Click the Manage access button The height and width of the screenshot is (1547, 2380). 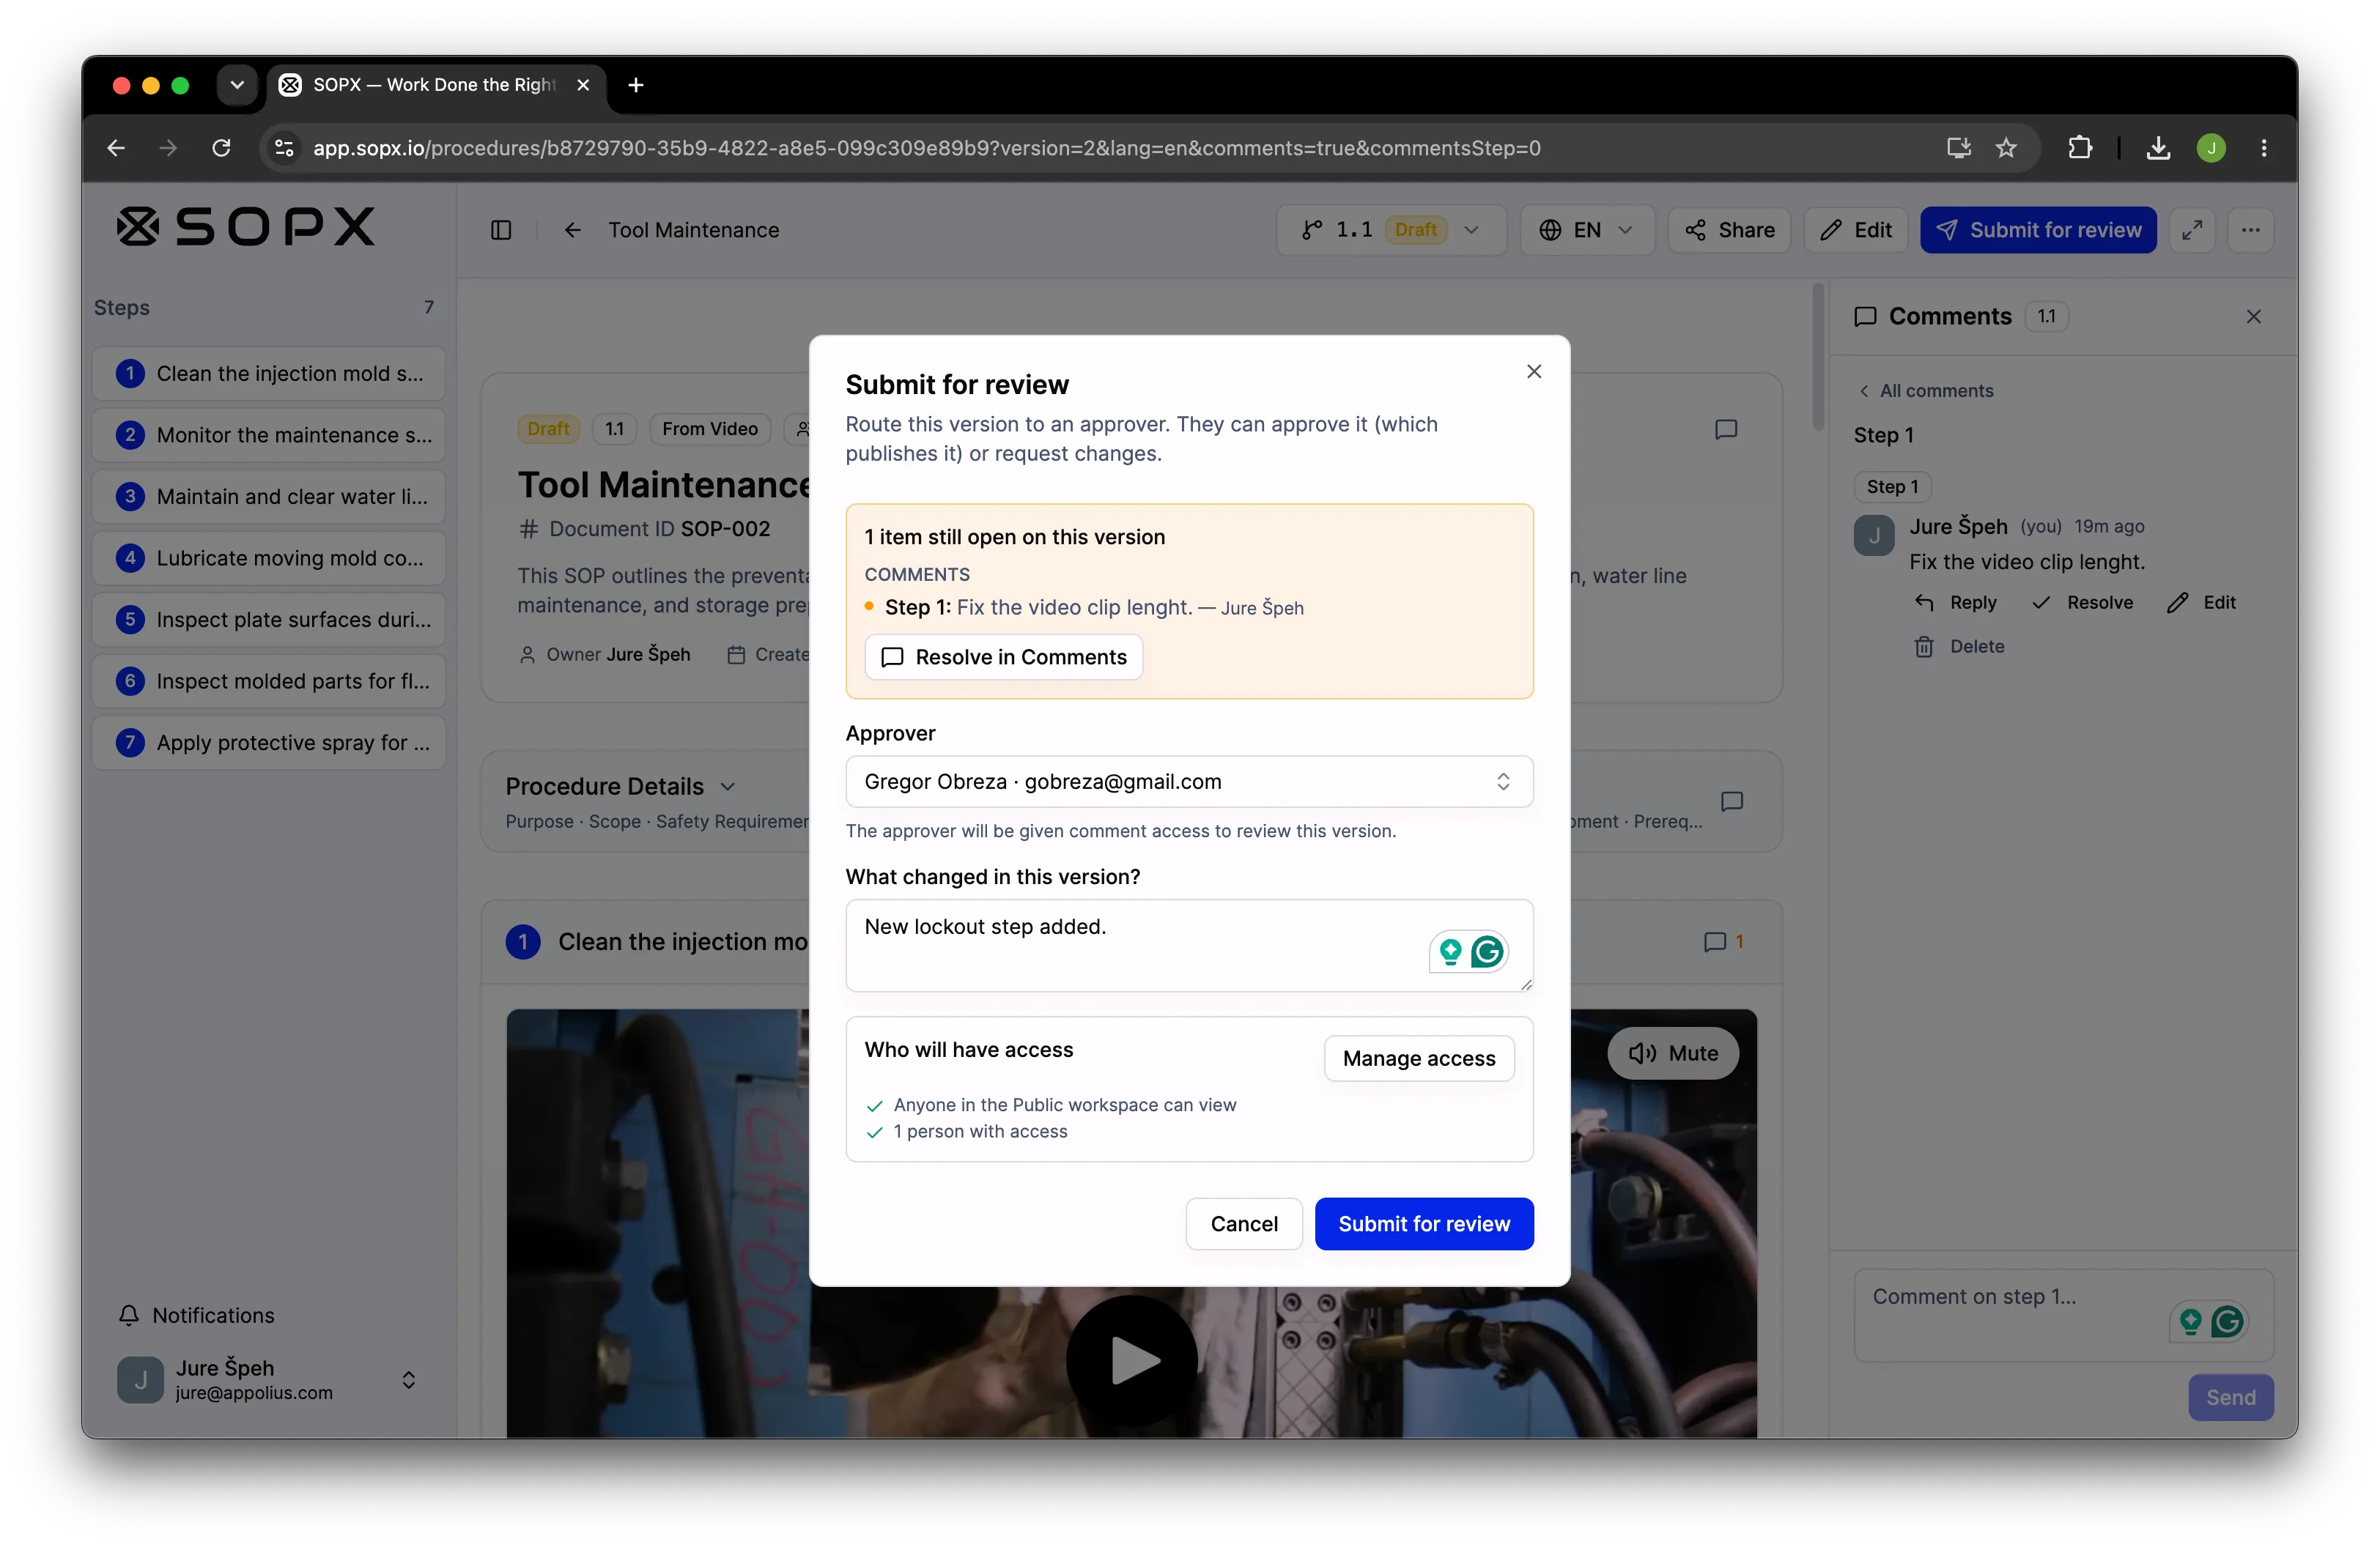(x=1418, y=1058)
